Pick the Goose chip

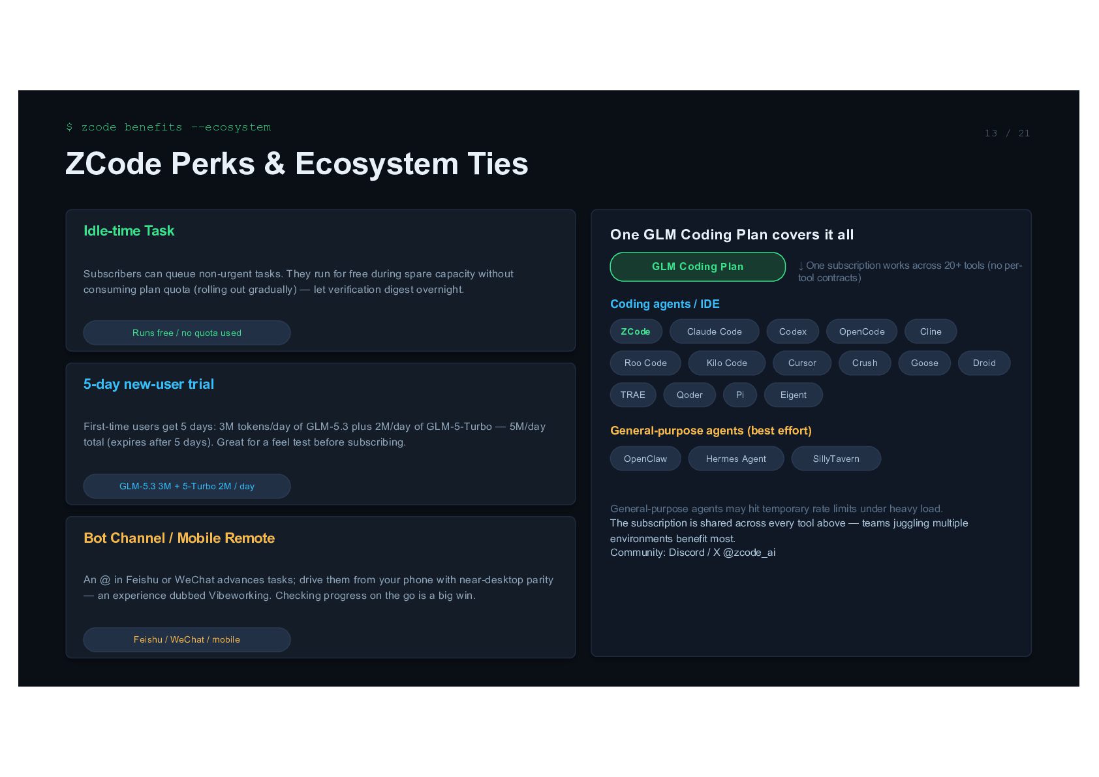click(924, 363)
